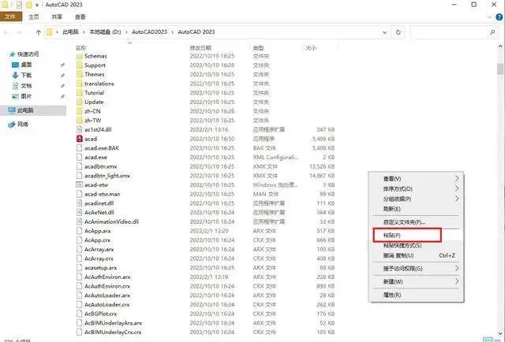Sort by Size (大小) column header
The height and width of the screenshot is (342, 505).
point(311,48)
